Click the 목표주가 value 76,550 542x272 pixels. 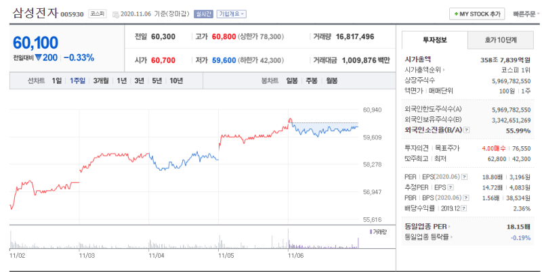(521, 148)
